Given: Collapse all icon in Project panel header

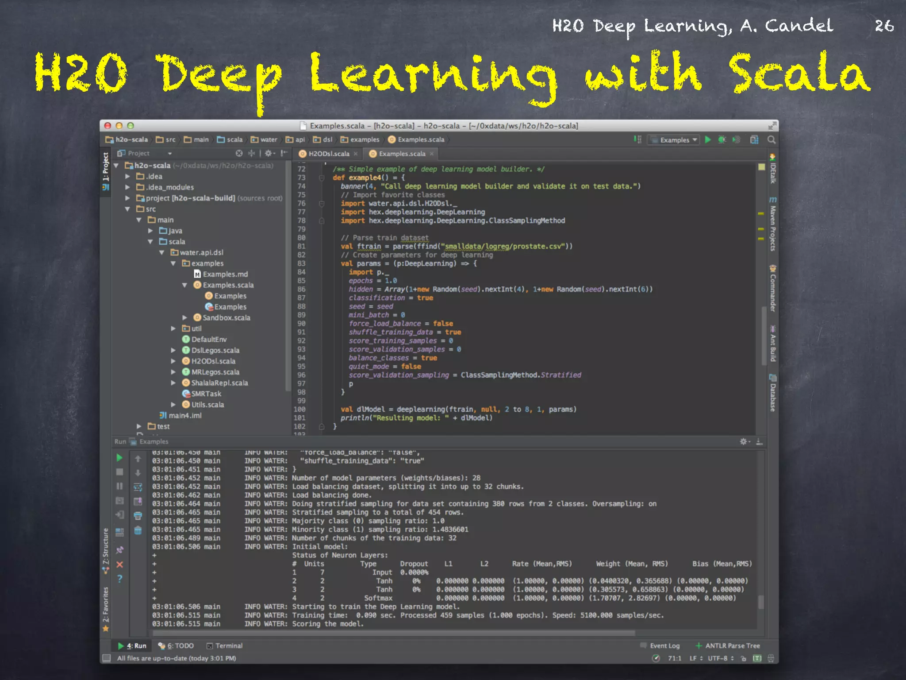Looking at the screenshot, I should point(251,153).
